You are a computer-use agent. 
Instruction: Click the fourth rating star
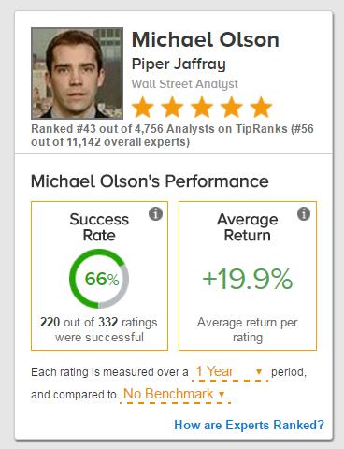[x=232, y=108]
